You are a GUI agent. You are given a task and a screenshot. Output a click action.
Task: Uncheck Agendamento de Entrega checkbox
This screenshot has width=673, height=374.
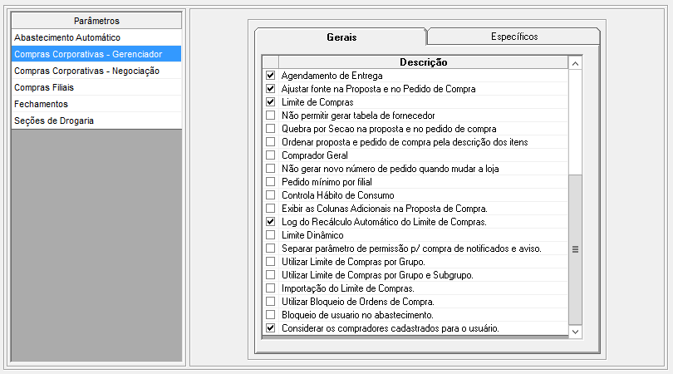pos(270,76)
